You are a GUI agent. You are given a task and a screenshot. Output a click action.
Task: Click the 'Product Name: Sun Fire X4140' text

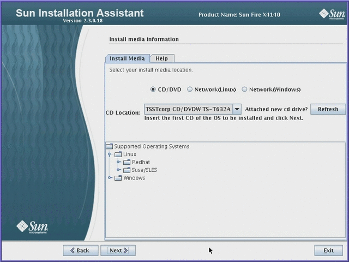pos(239,15)
